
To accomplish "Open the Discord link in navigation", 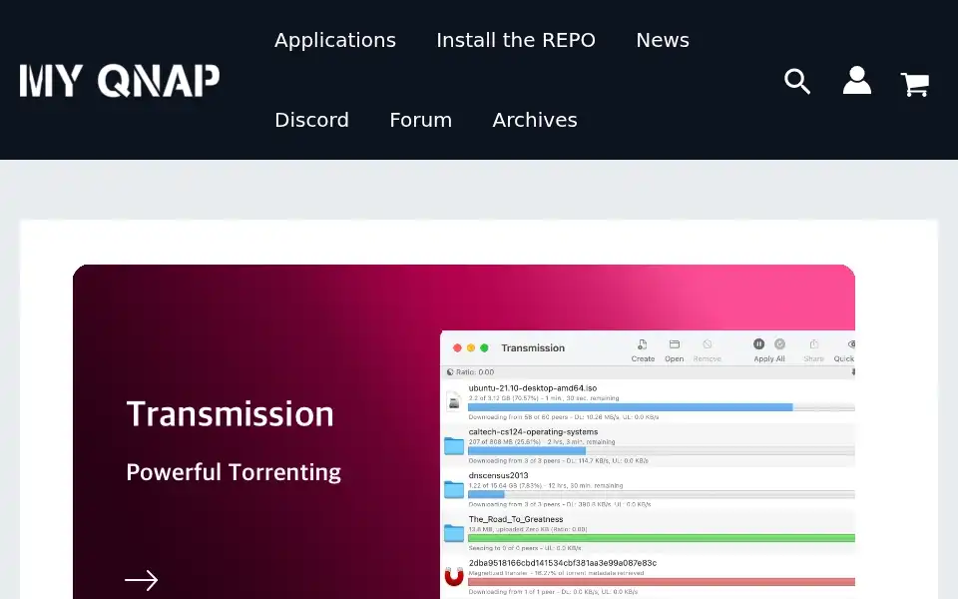I will (311, 120).
